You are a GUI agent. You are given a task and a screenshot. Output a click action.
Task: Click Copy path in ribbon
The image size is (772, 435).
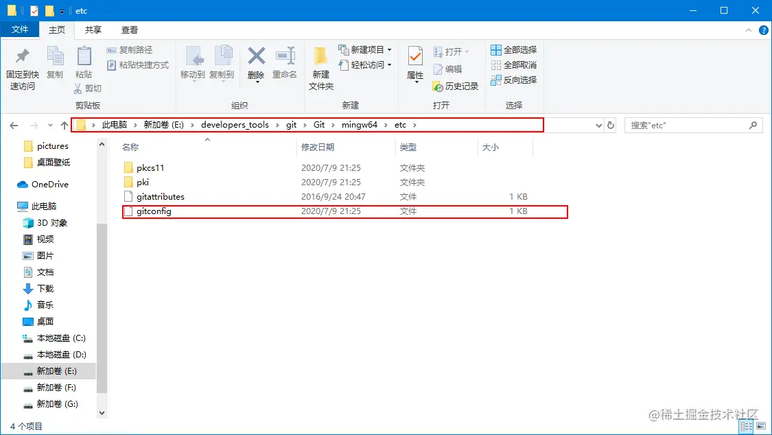[130, 49]
